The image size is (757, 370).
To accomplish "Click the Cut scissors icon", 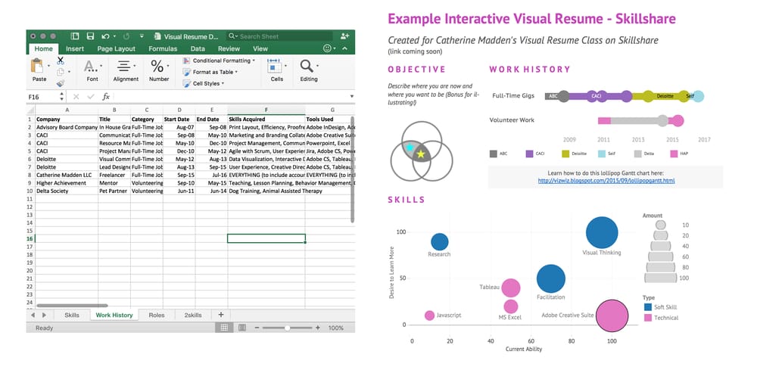I will 61,61.
